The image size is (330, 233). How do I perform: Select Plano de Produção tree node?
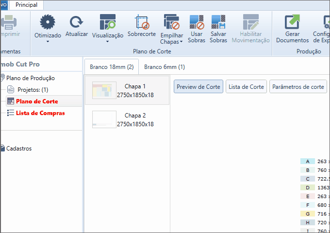30,78
